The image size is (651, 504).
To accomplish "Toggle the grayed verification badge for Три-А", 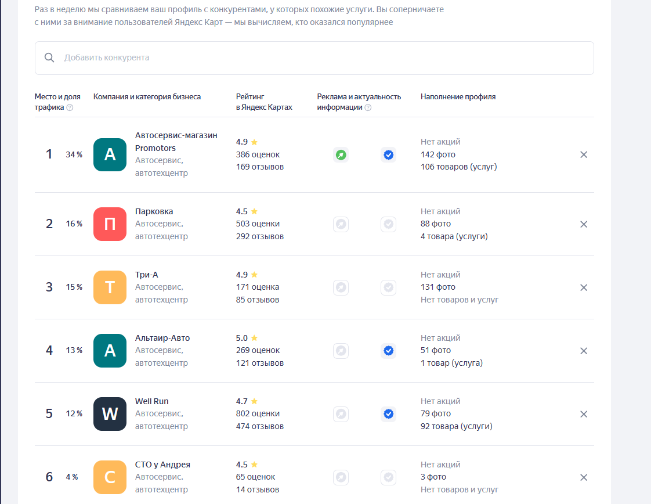I will tap(389, 287).
